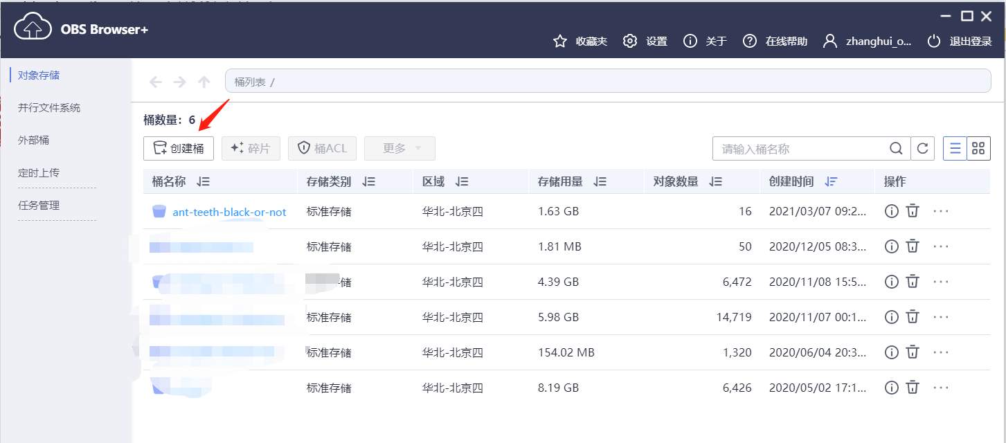This screenshot has height=443, width=1006.
Task: Delete the ant-teeth-black-or-not bucket
Action: tap(913, 211)
